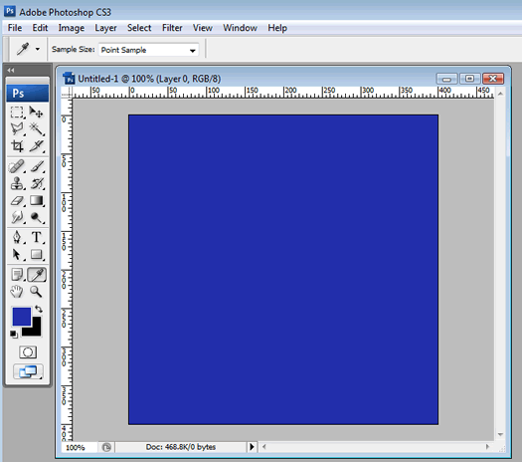Click the Version Cue status icon
Viewport: 522px width, 462px height.
coord(106,447)
